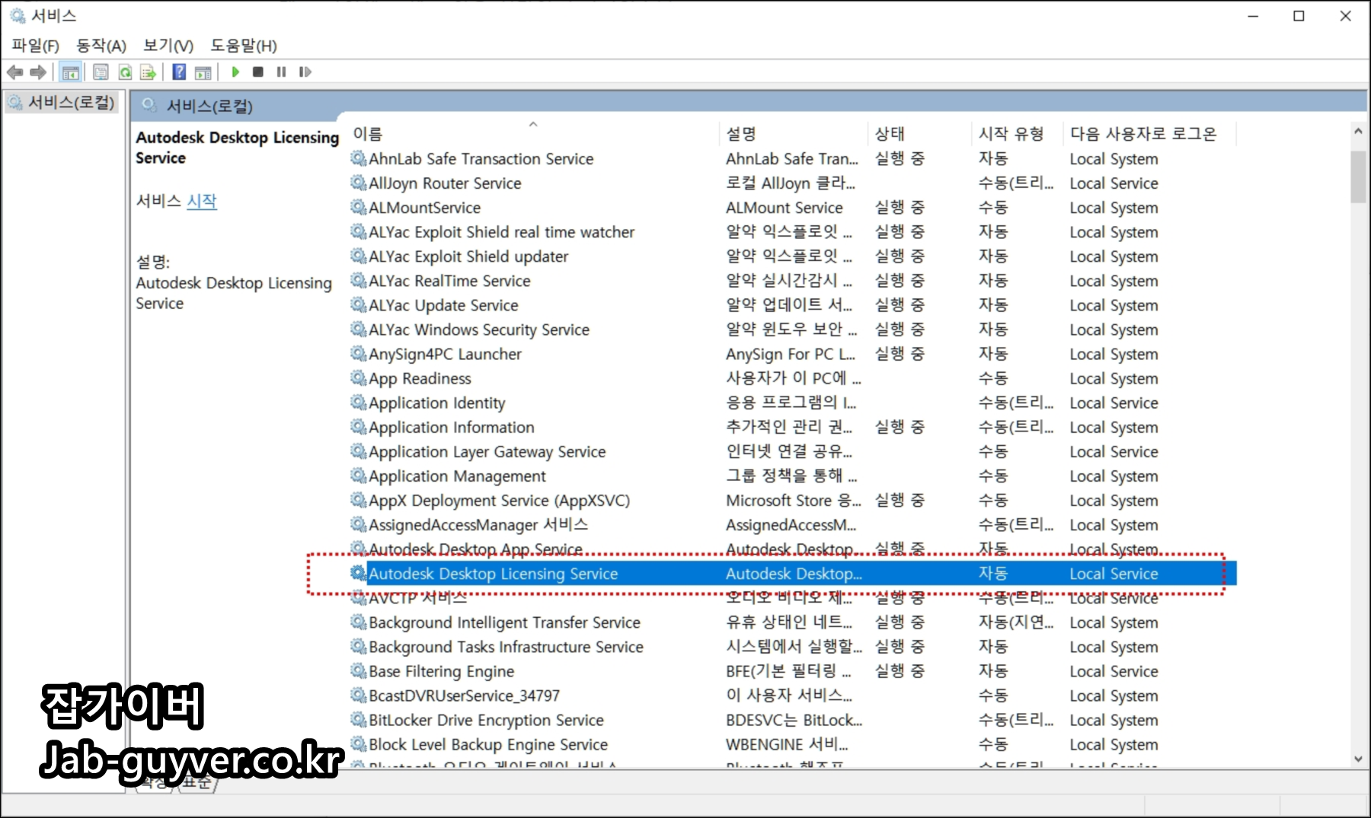Select Application Identity service row

point(792,403)
